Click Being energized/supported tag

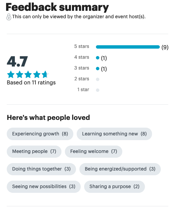click(x=120, y=169)
